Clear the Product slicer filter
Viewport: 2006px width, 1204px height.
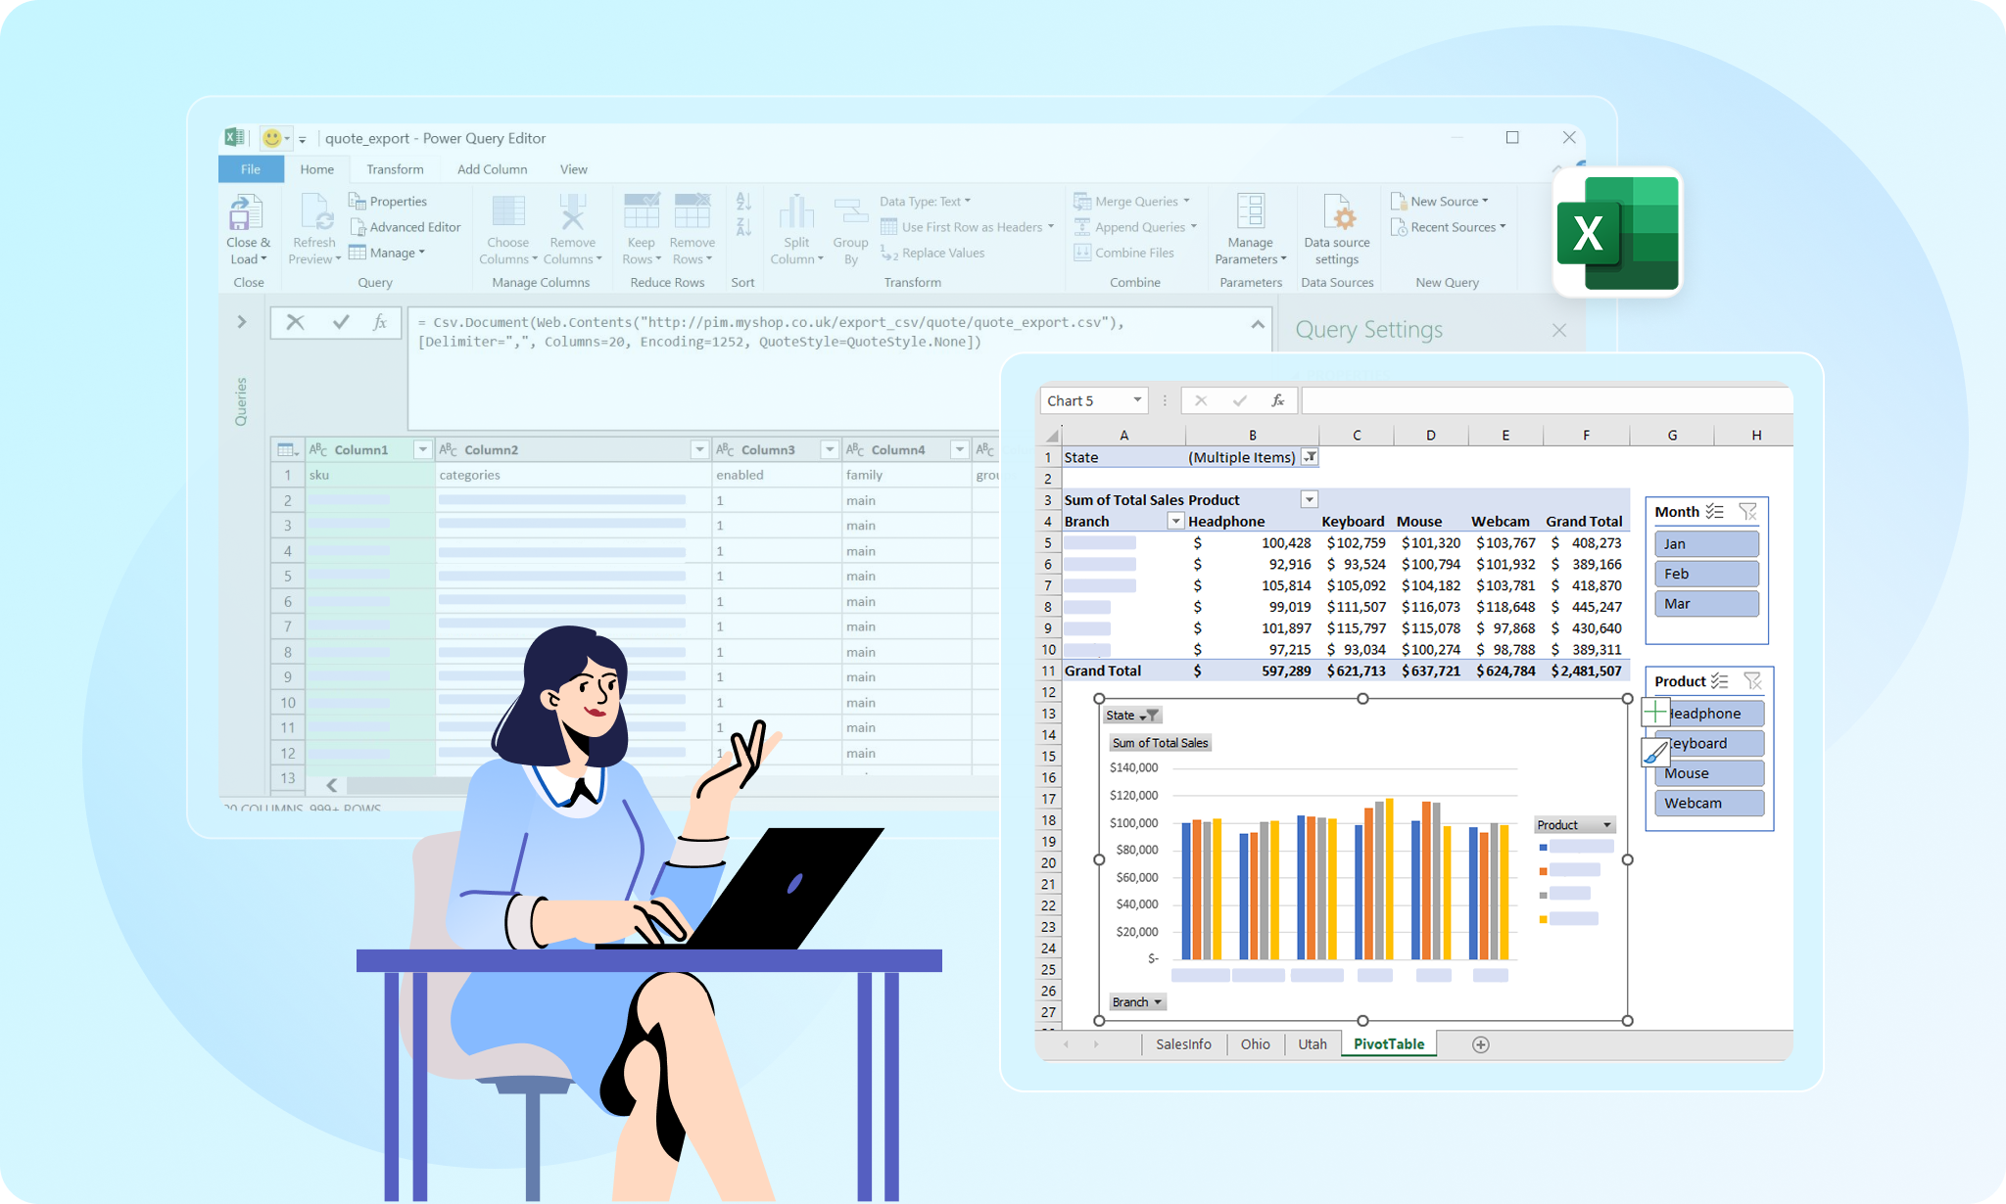click(1753, 680)
